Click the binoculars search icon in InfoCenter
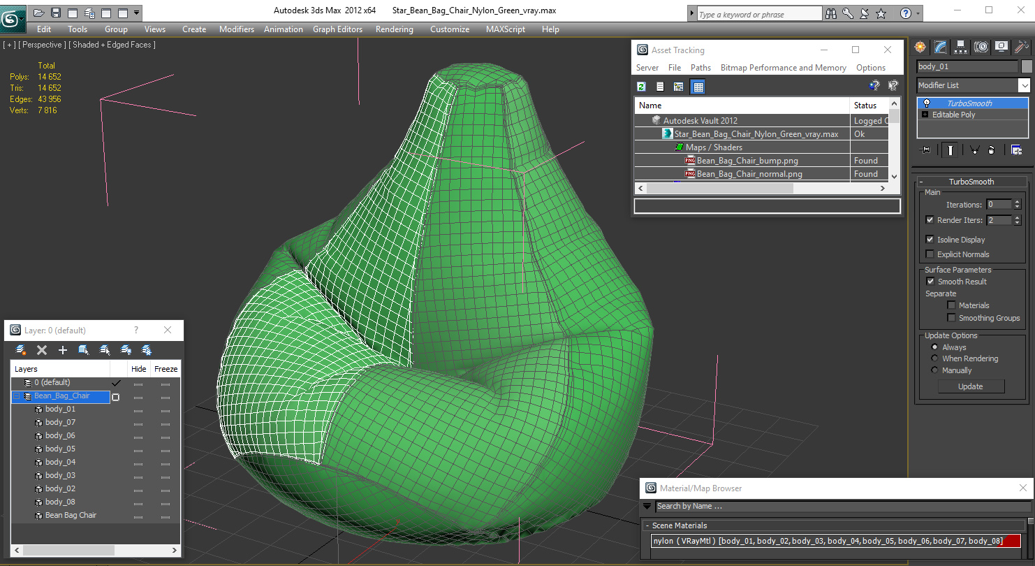Image resolution: width=1035 pixels, height=566 pixels. (831, 13)
